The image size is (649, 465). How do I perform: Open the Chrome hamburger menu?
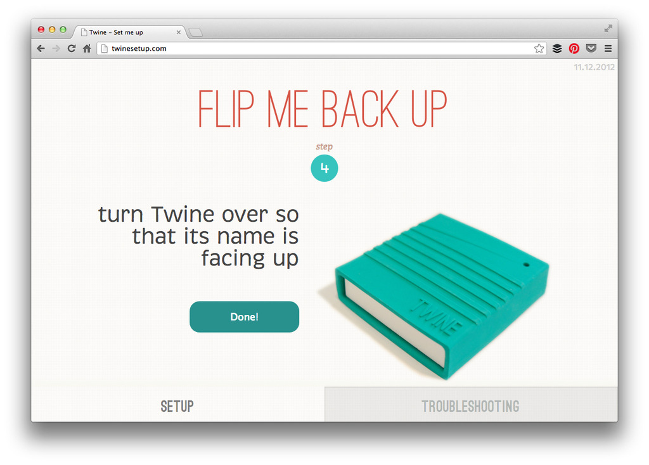(x=608, y=48)
